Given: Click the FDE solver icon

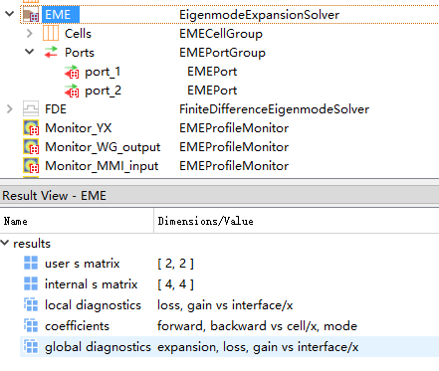Looking at the screenshot, I should (31, 109).
